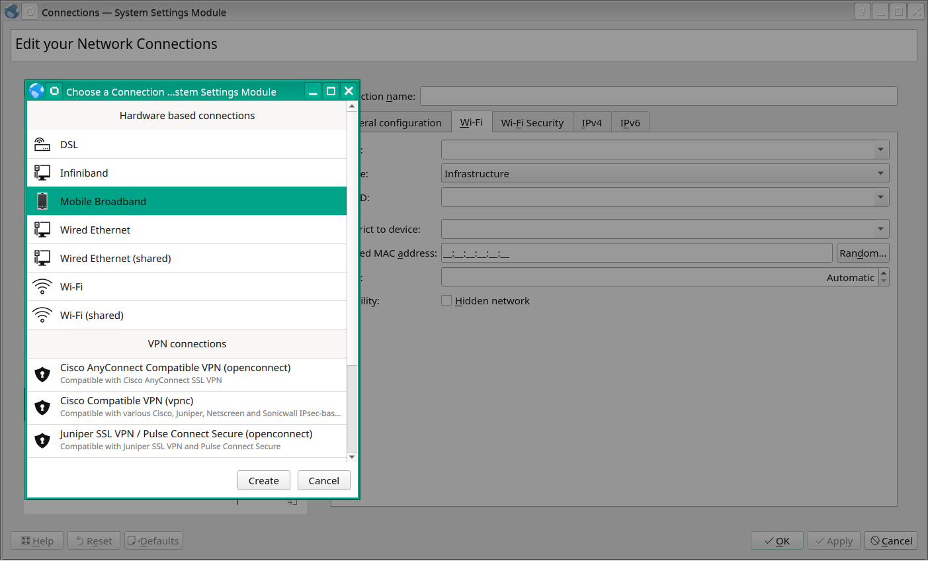Open the IPv4 tab
Viewport: 928px width, 561px height.
click(592, 122)
